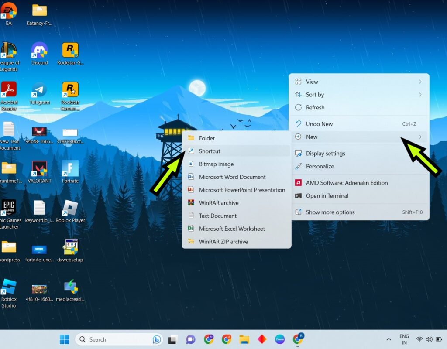Expand the View submenu chevron
Image resolution: width=447 pixels, height=349 pixels.
(x=420, y=82)
